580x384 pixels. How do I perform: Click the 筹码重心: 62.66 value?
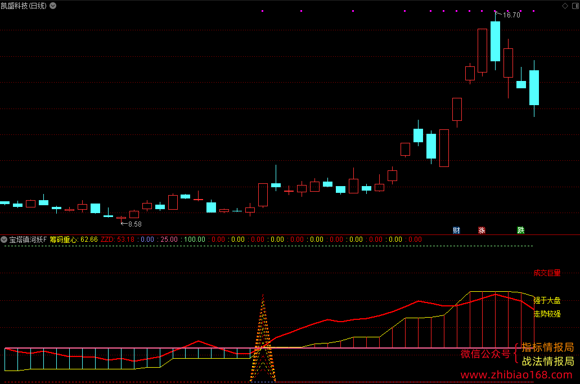(74, 240)
